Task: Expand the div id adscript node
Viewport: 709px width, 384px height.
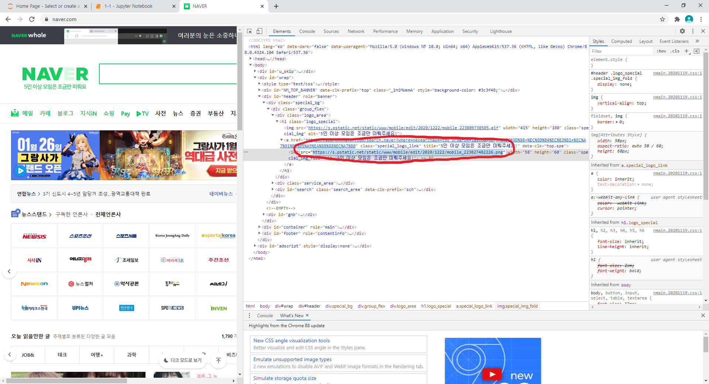Action: (x=255, y=246)
